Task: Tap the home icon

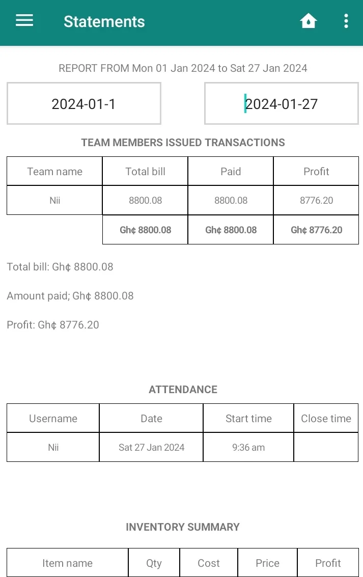Action: (x=308, y=21)
